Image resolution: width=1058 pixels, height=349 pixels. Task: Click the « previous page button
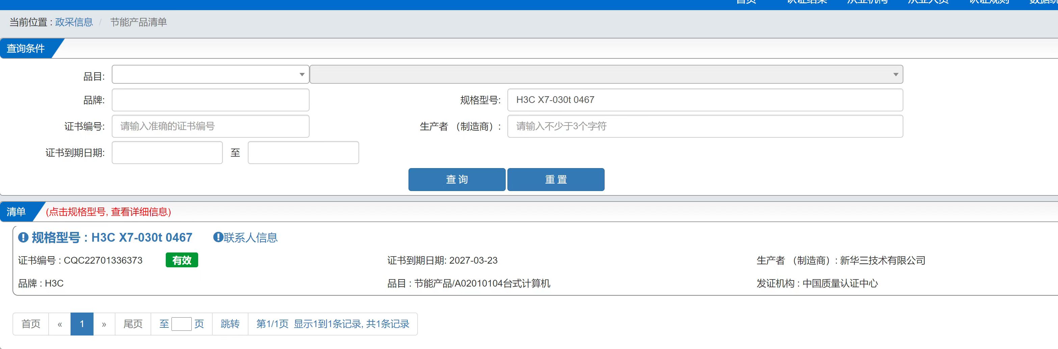pyautogui.click(x=59, y=324)
